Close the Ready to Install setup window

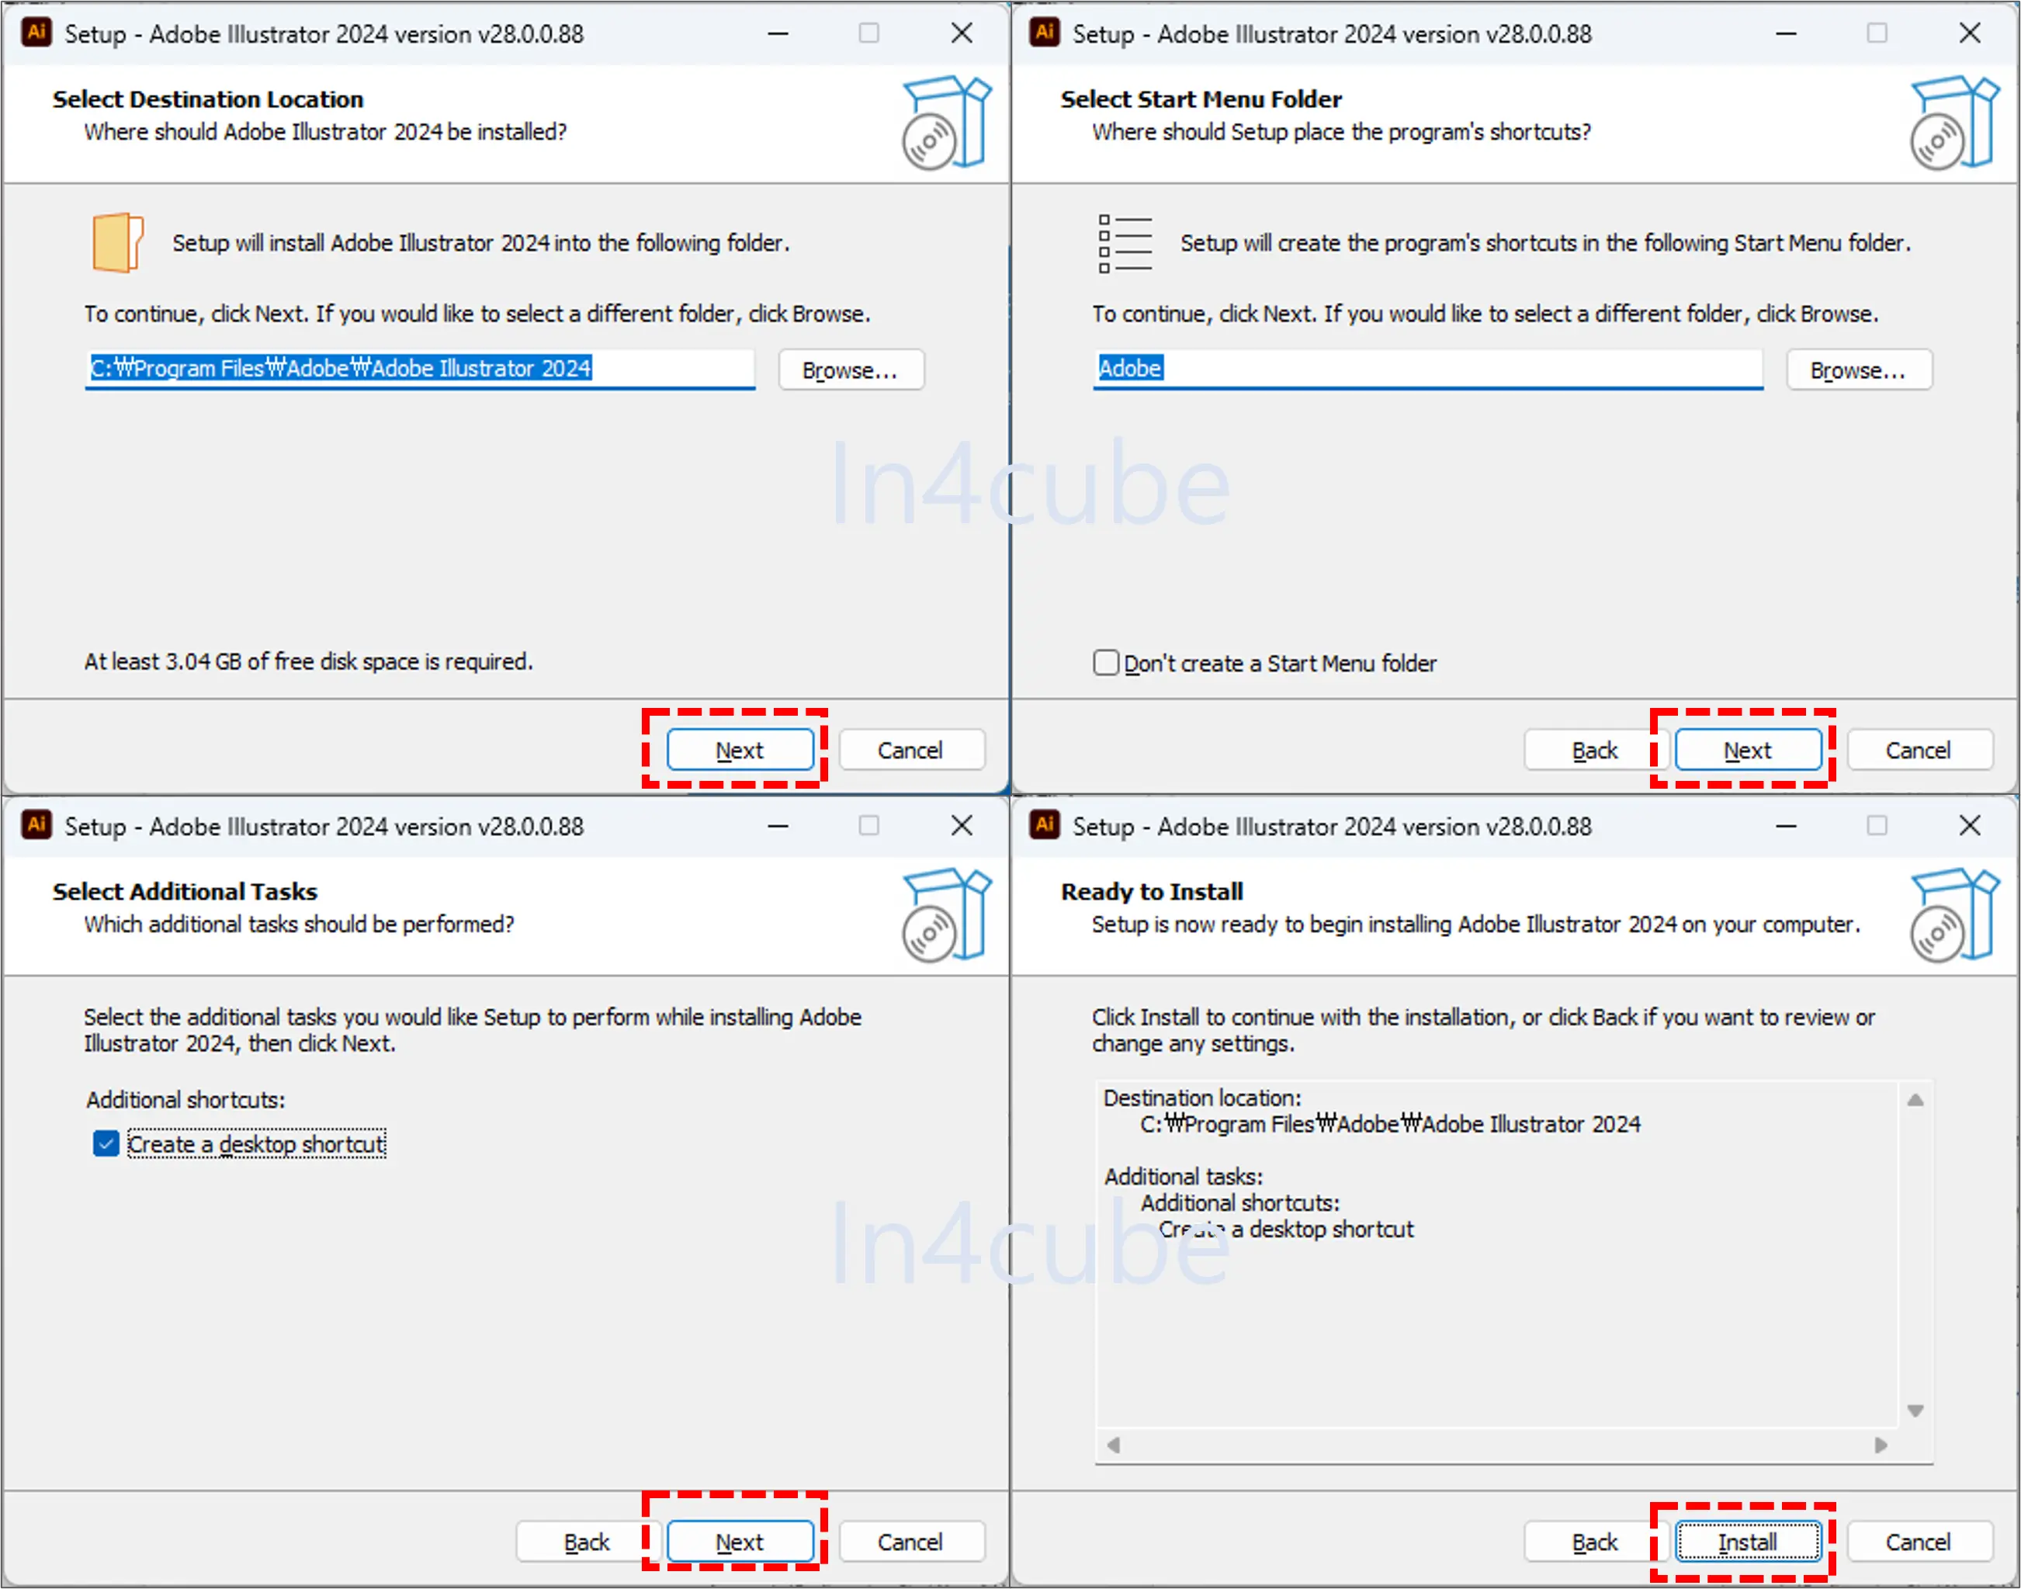[1970, 826]
